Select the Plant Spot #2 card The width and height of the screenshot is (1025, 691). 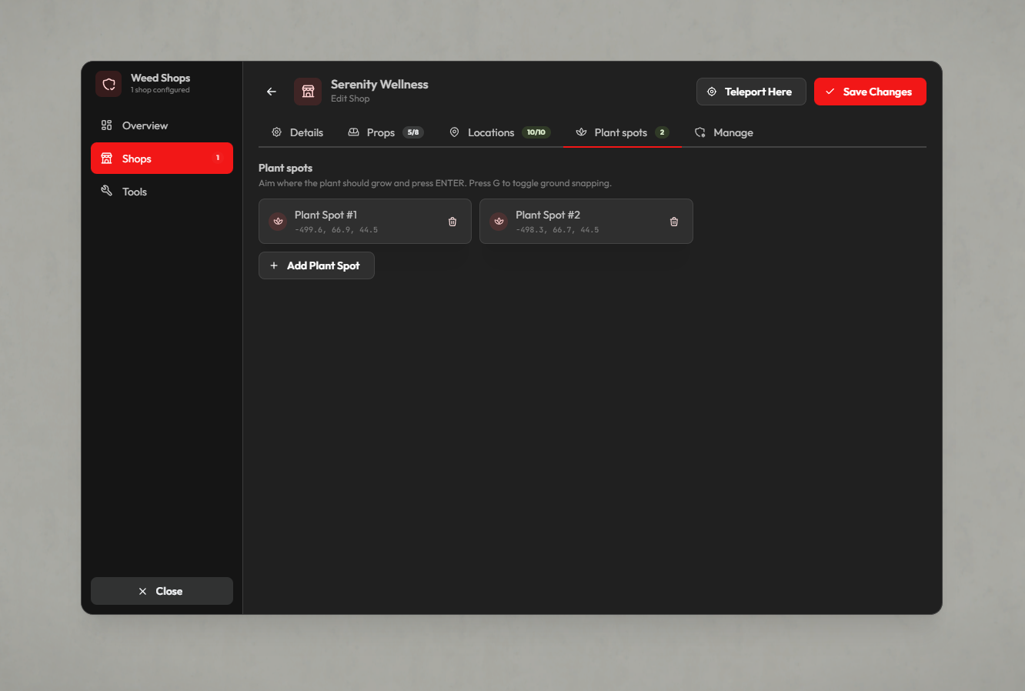tap(586, 222)
